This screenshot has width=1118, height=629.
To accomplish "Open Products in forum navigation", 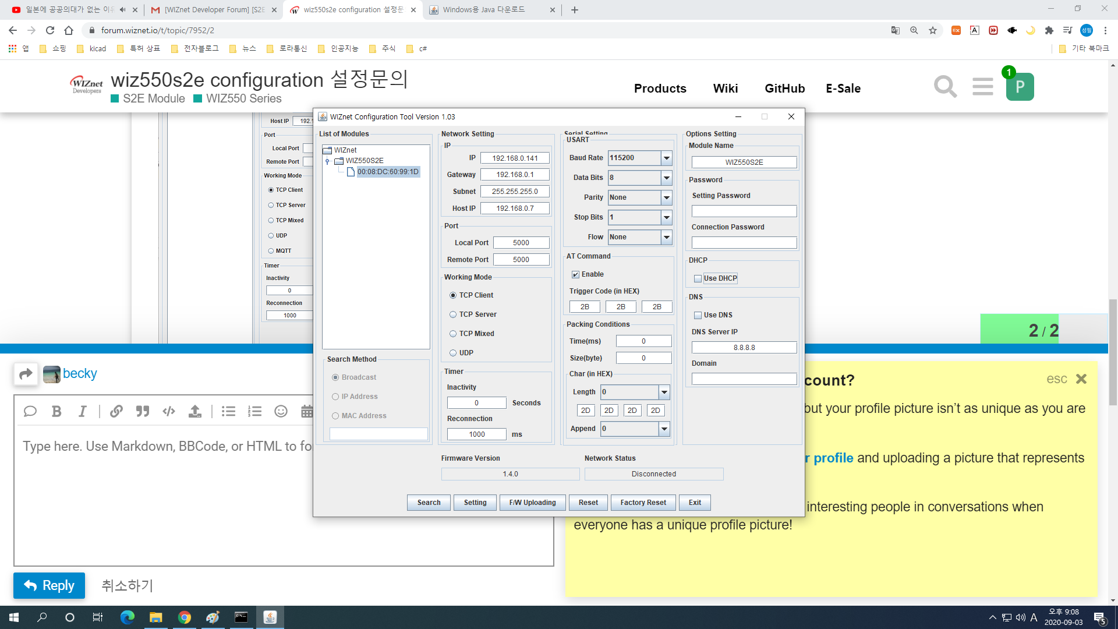I will pyautogui.click(x=660, y=89).
